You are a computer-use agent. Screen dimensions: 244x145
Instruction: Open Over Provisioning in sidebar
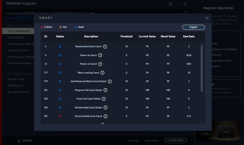coord(19,63)
